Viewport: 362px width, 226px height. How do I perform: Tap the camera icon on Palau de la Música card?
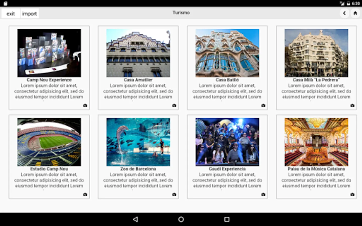352,194
